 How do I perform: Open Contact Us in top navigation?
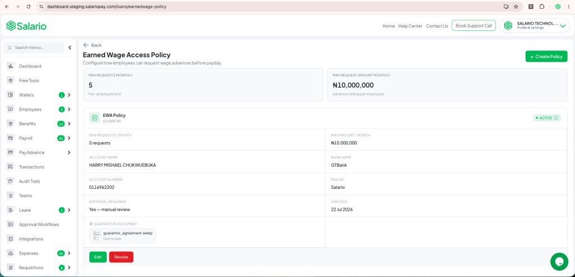point(437,26)
